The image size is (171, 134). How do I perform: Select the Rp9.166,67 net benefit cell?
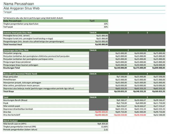pos(122,100)
